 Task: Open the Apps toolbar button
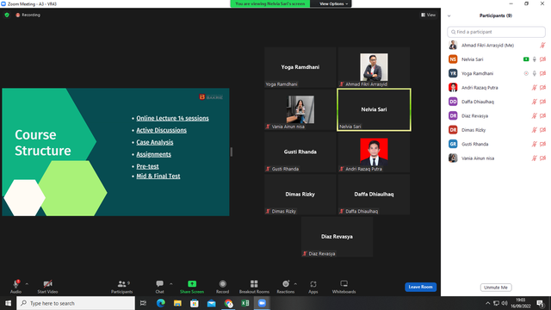313,287
